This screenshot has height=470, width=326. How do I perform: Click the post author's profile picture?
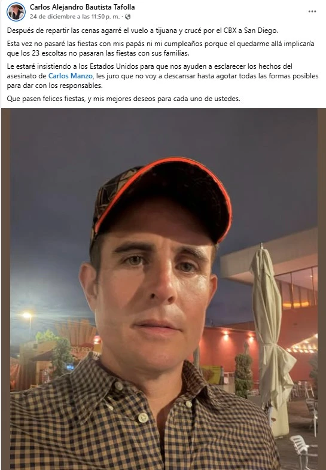click(16, 12)
